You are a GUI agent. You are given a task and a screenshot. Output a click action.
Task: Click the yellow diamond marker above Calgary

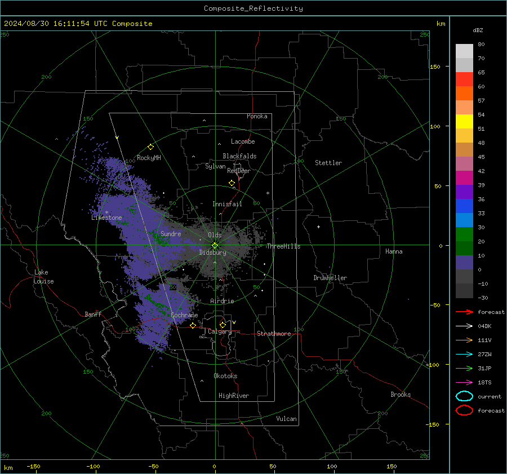pos(223,325)
